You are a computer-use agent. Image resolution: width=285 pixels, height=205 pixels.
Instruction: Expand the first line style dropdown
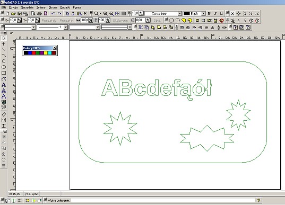[33, 27]
